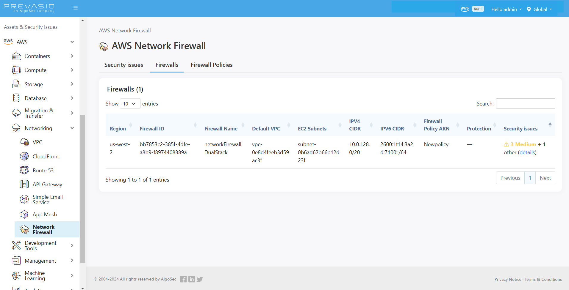
Task: Open the Facebook icon in footer
Action: pos(183,279)
